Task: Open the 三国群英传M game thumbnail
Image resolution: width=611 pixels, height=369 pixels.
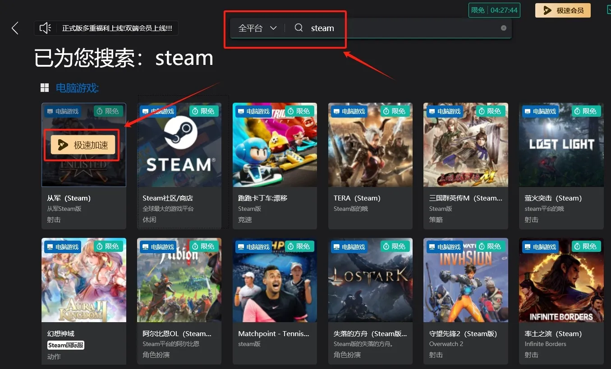Action: 466,145
